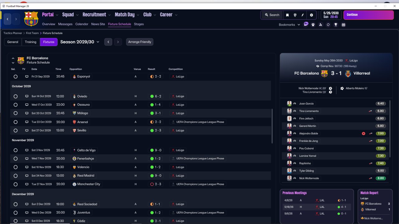
Task: Click Villarreal crest in the match scoreline
Action: [x=348, y=73]
